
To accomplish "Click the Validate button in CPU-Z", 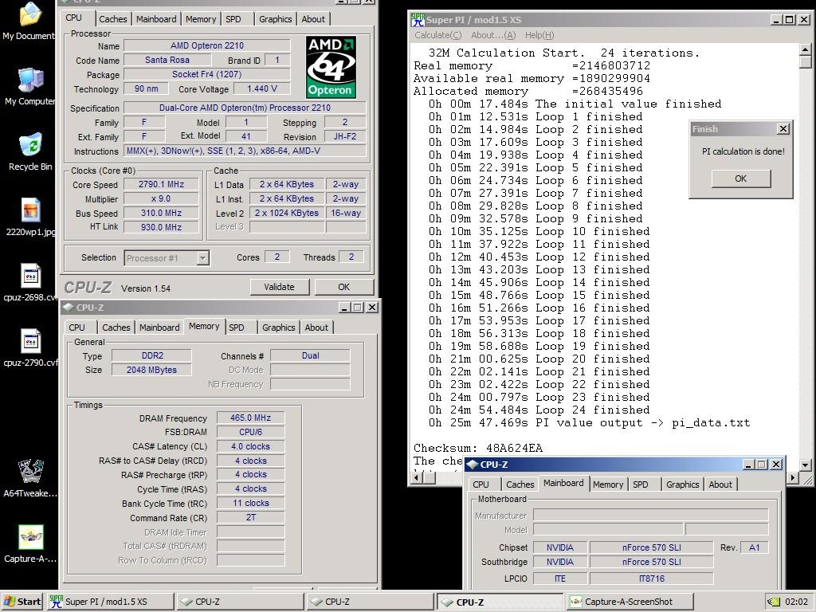I will (x=280, y=287).
